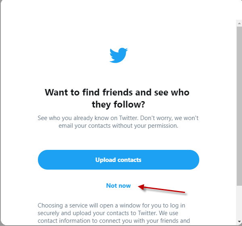Click the word "friends" in the heading
242x226 pixels.
pyautogui.click(x=118, y=92)
